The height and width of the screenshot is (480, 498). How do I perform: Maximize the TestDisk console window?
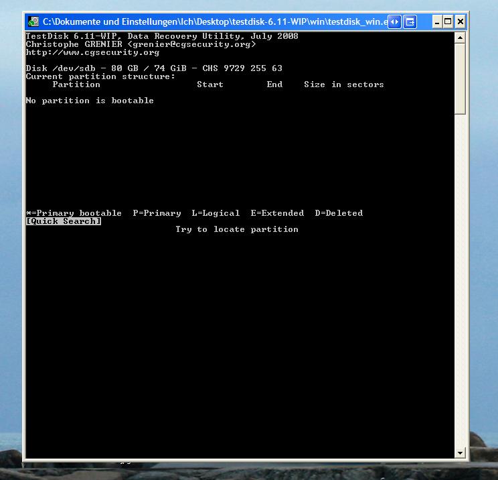pos(448,22)
